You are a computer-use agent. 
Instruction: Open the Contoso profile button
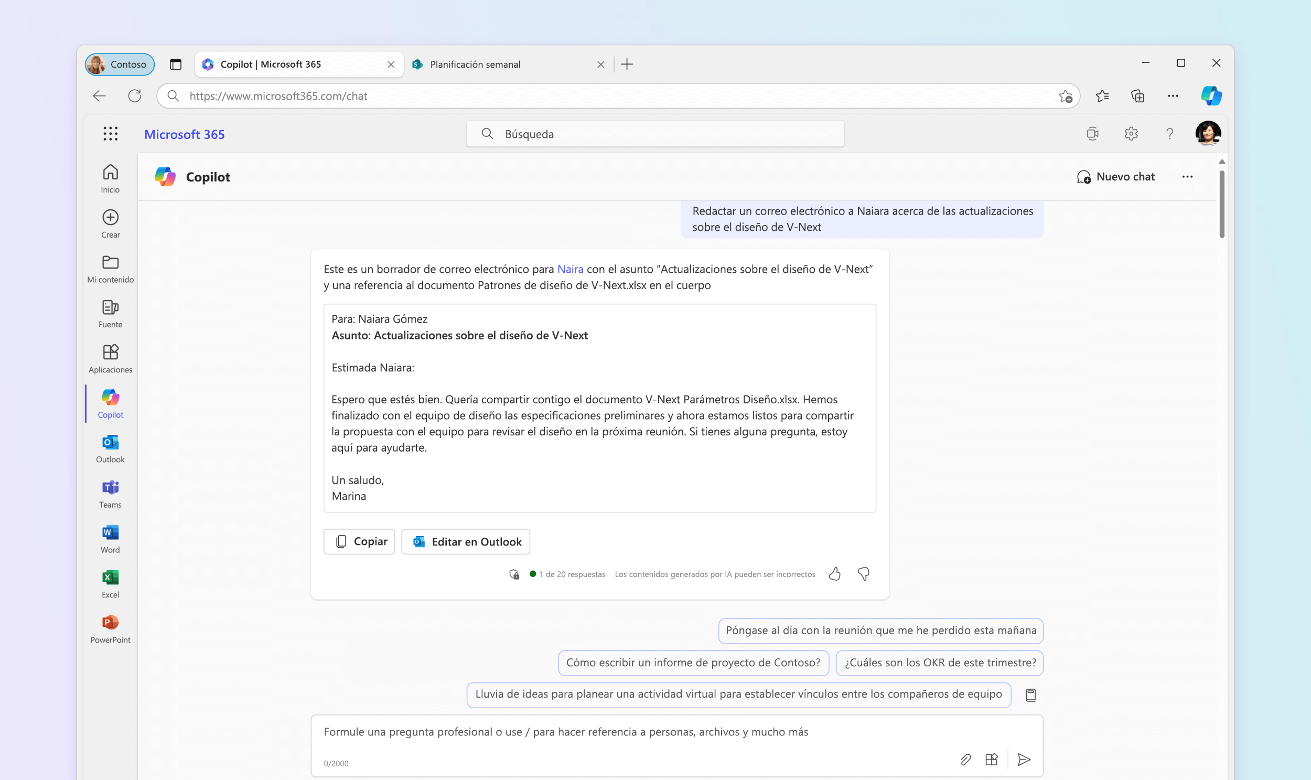coord(120,64)
